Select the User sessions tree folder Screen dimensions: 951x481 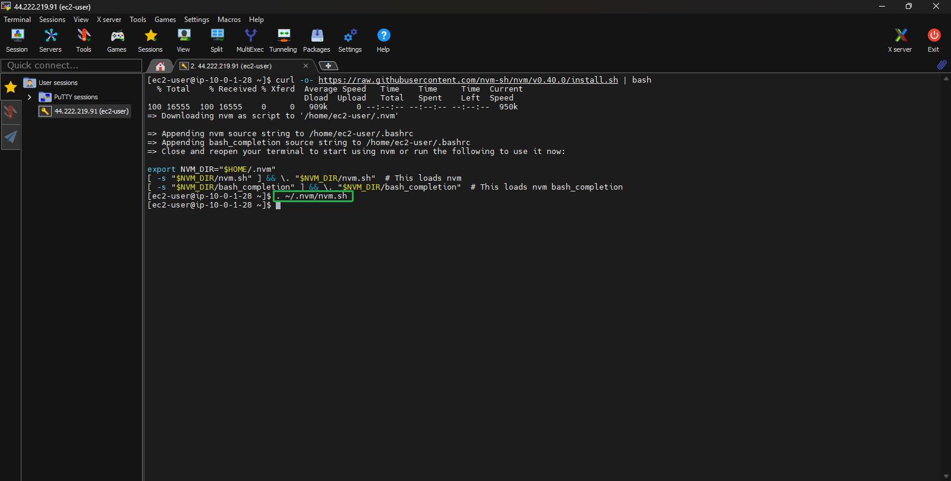click(58, 83)
